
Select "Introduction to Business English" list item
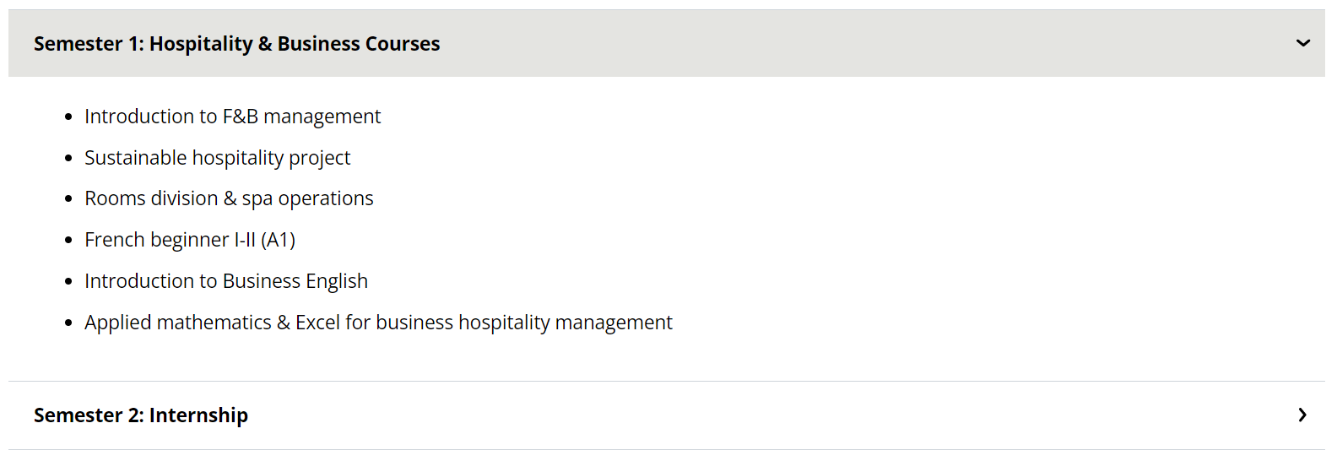(x=226, y=281)
